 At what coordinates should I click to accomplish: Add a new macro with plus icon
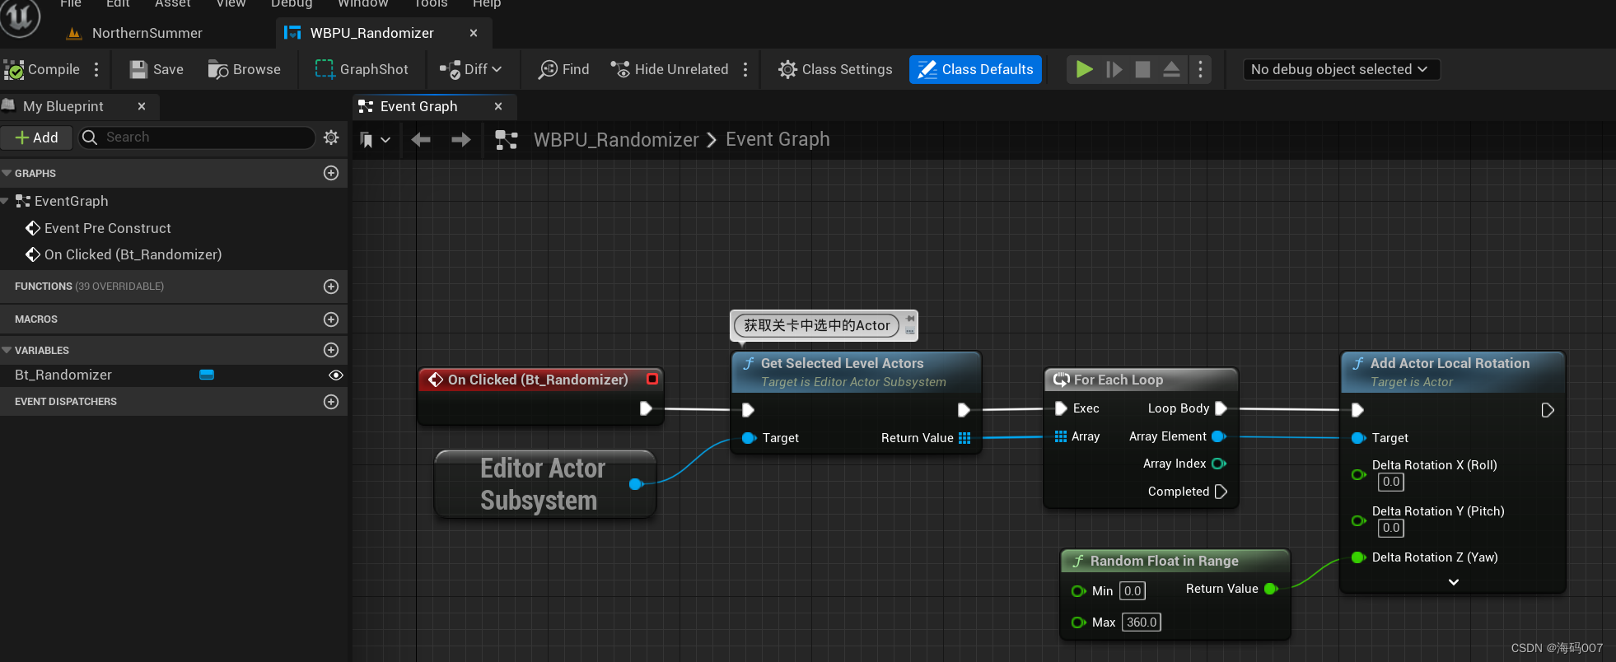(331, 319)
